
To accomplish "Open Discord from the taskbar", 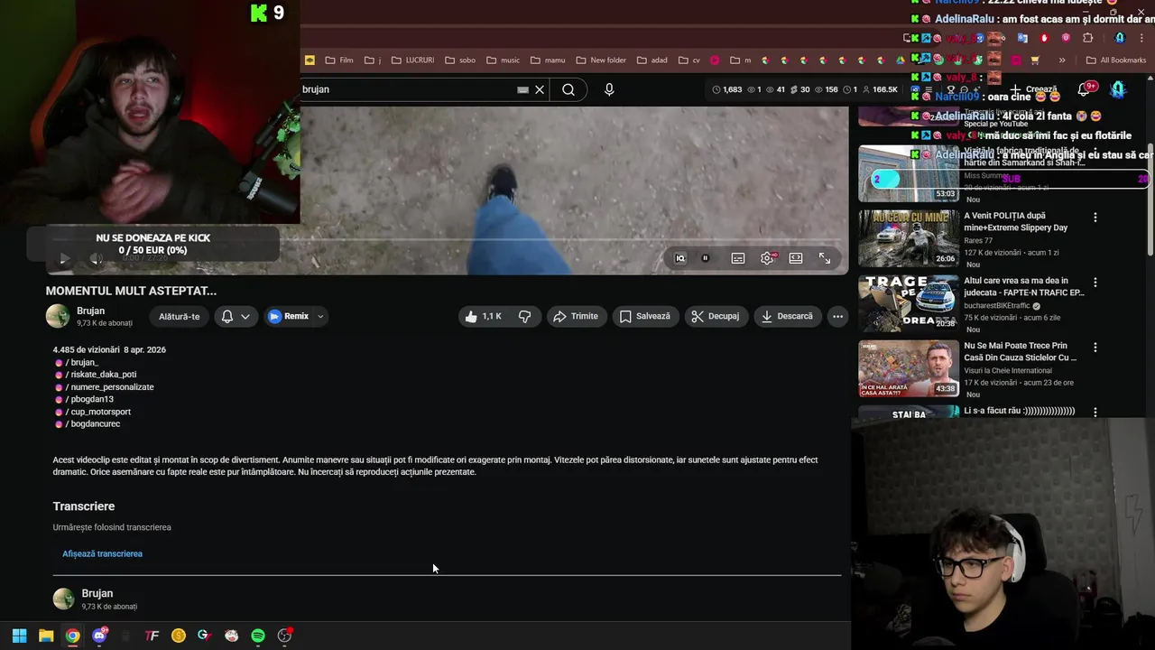I will (x=99, y=636).
